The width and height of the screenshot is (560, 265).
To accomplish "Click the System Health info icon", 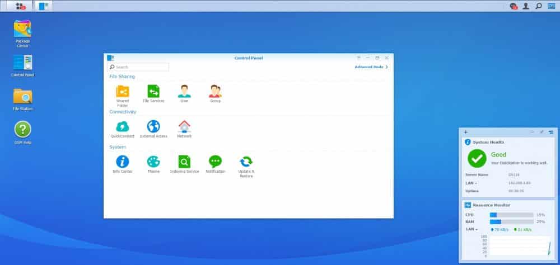I will pos(468,142).
